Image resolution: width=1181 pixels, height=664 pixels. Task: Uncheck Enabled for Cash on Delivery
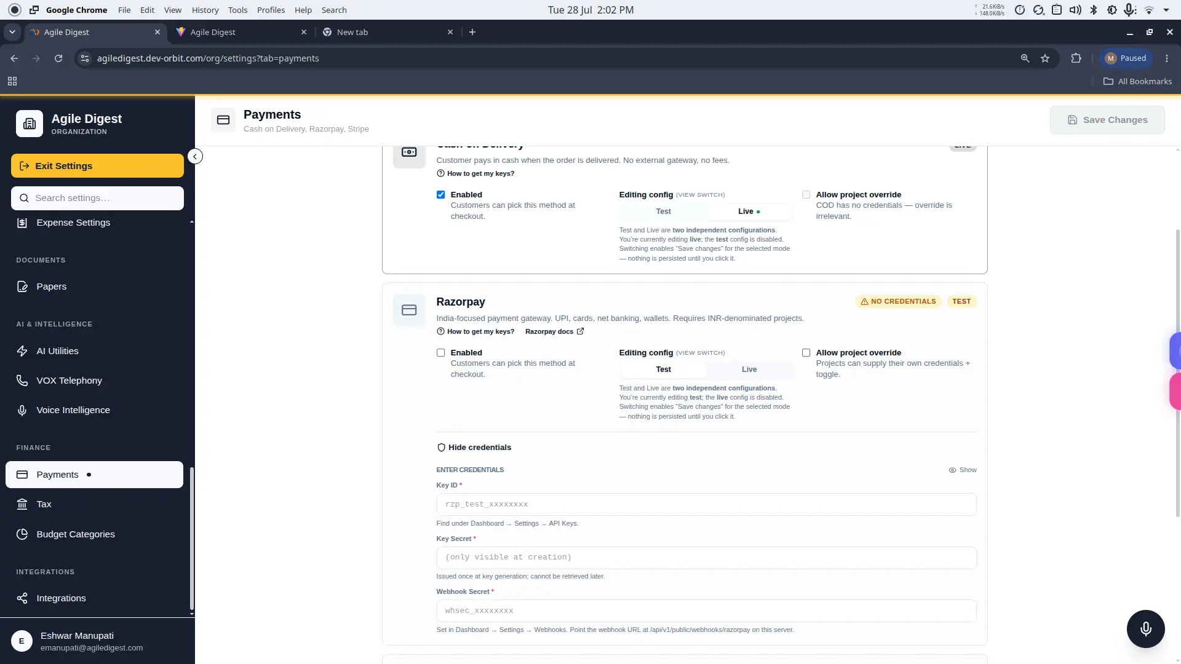point(440,195)
